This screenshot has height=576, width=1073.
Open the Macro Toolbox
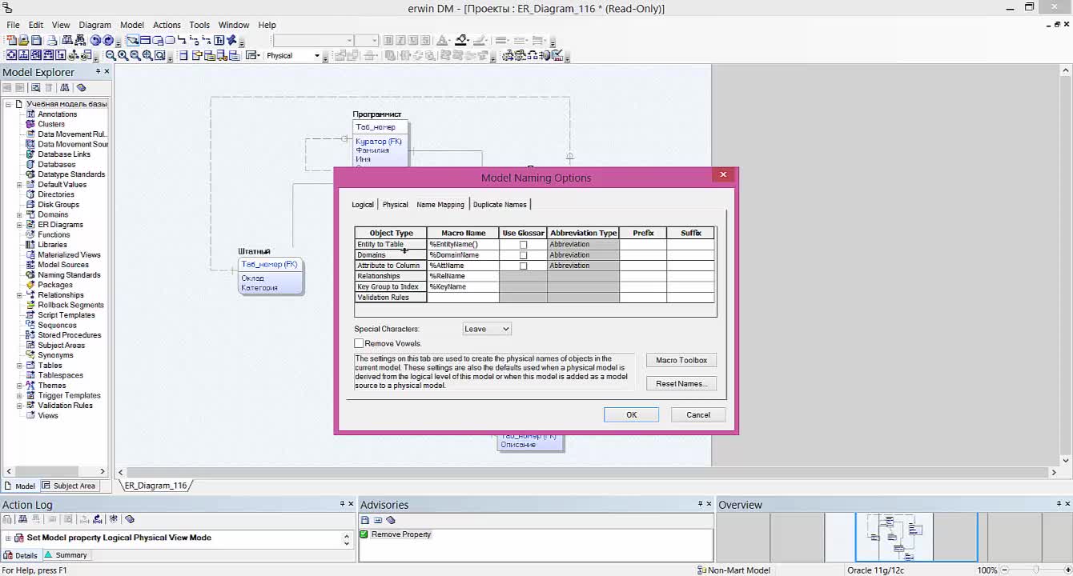point(681,360)
